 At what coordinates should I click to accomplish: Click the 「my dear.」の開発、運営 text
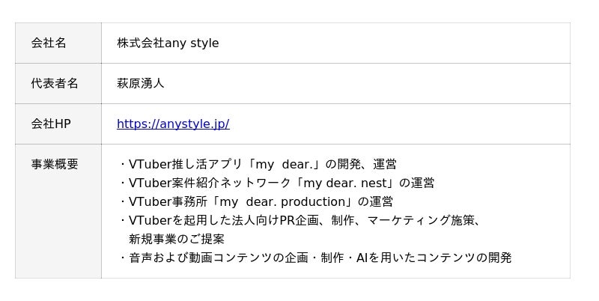click(x=322, y=165)
